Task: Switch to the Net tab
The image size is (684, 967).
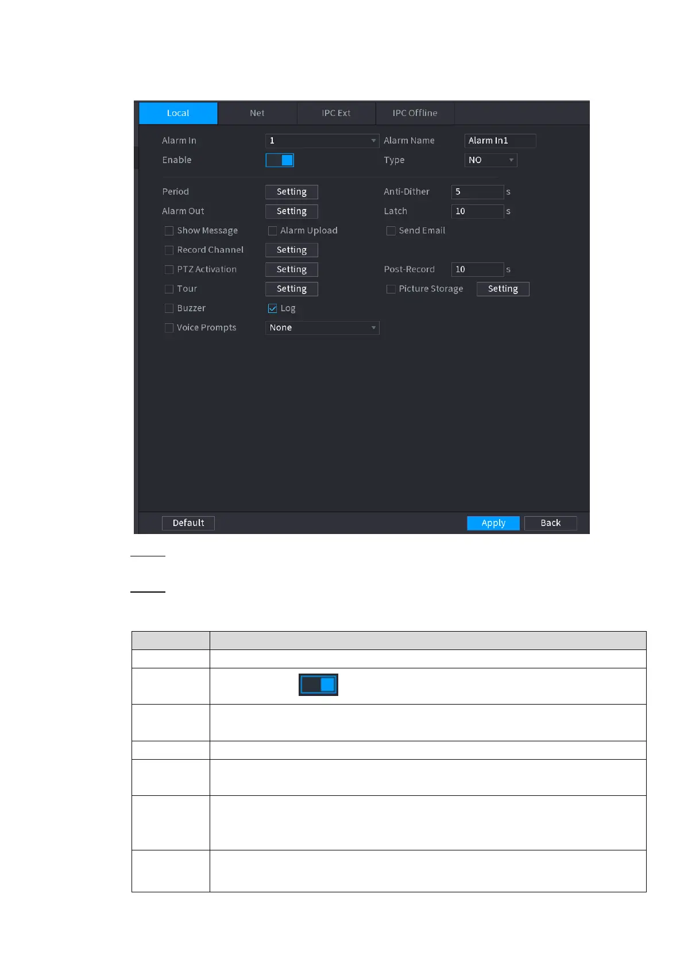Action: pyautogui.click(x=257, y=113)
